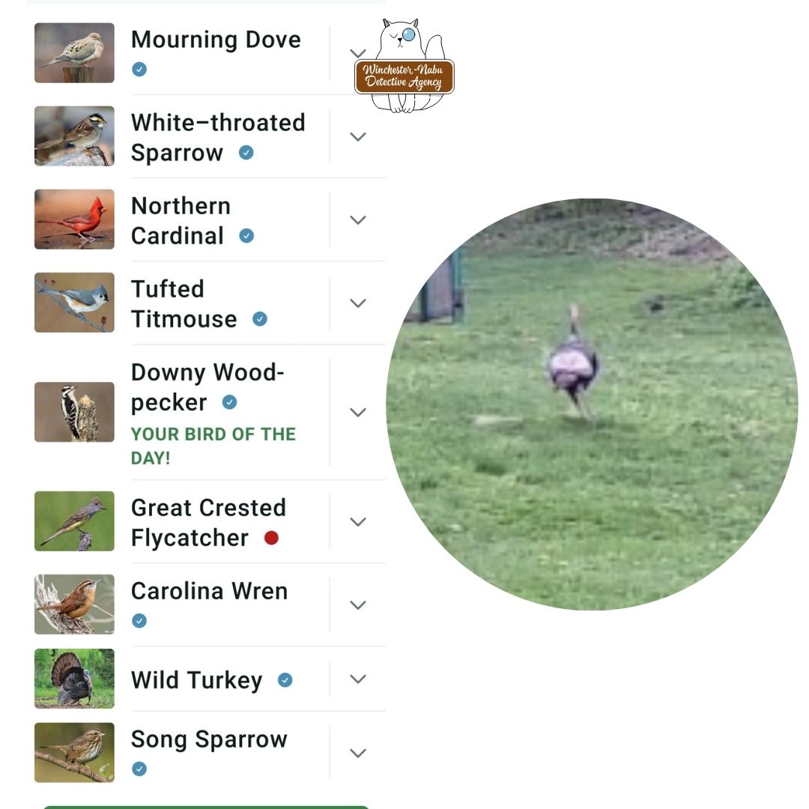This screenshot has height=809, width=809.
Task: Click the Winchester-Nabu Detective Agency cat logo
Action: 404,65
